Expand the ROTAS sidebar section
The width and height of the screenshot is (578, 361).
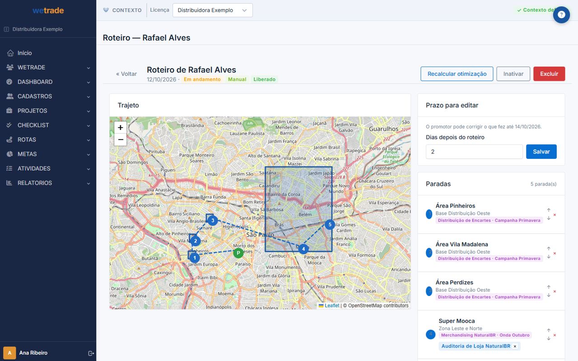click(48, 139)
